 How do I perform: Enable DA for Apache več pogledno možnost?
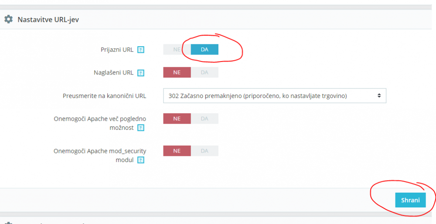204,119
